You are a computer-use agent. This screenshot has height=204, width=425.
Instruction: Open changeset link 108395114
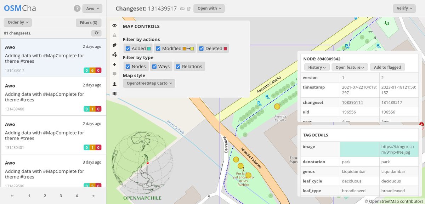point(352,103)
